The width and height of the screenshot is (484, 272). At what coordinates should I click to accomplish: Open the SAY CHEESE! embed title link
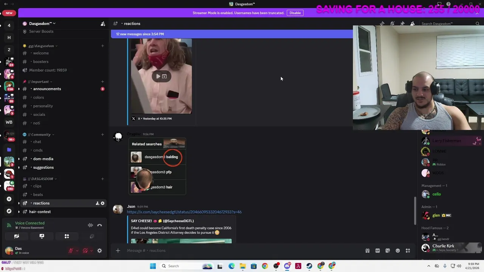[162, 221]
